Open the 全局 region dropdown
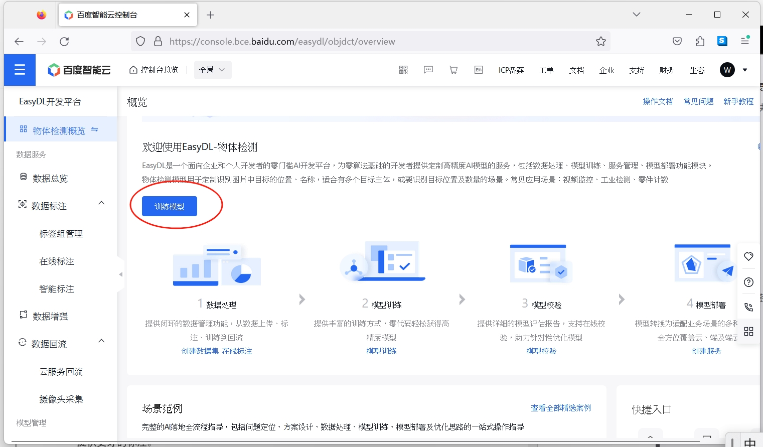 213,70
